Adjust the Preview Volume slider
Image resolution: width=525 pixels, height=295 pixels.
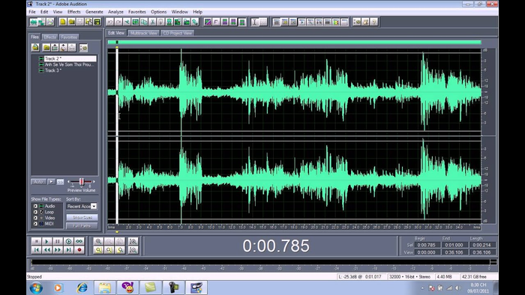pyautogui.click(x=81, y=182)
